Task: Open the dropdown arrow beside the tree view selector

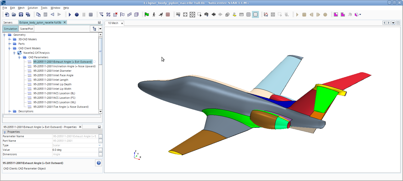Action: coord(100,28)
